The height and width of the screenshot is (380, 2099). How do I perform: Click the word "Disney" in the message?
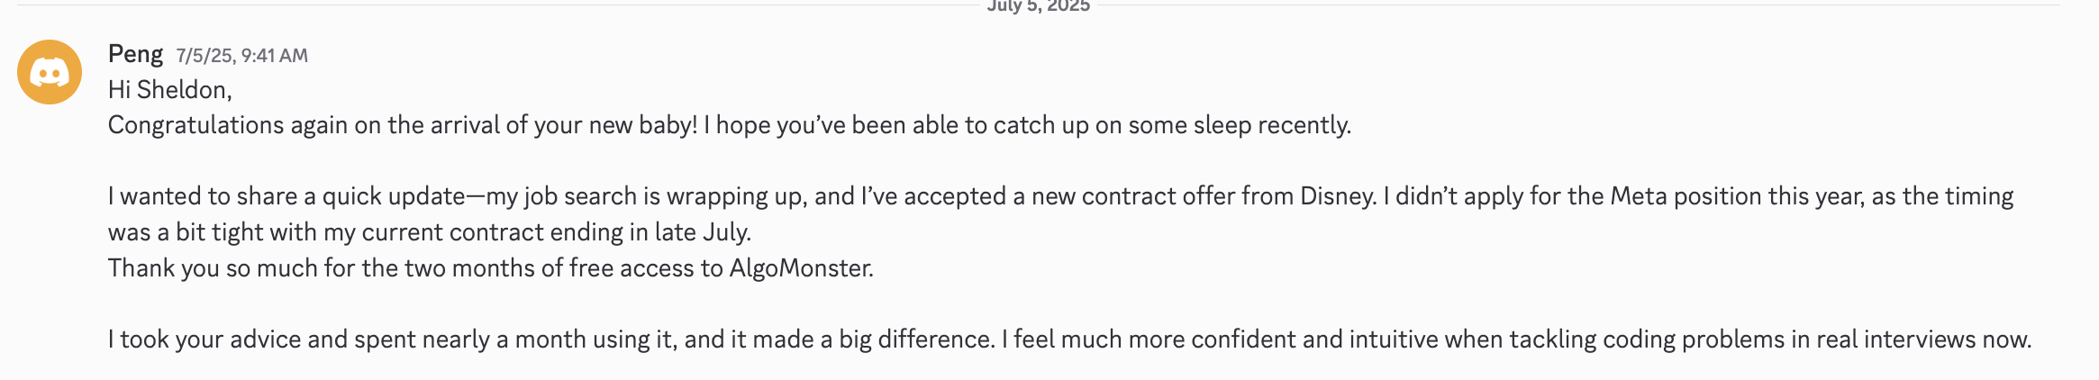coord(1338,196)
